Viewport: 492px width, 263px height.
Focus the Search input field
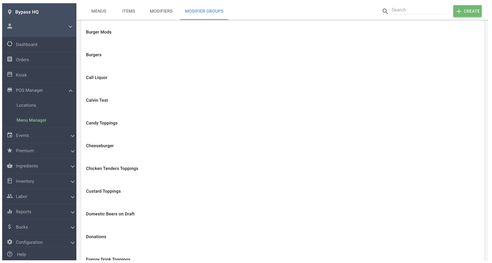(x=418, y=10)
